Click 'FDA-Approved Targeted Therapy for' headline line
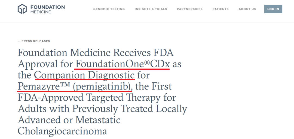Image resolution: width=294 pixels, height=139 pixels. tap(97, 98)
